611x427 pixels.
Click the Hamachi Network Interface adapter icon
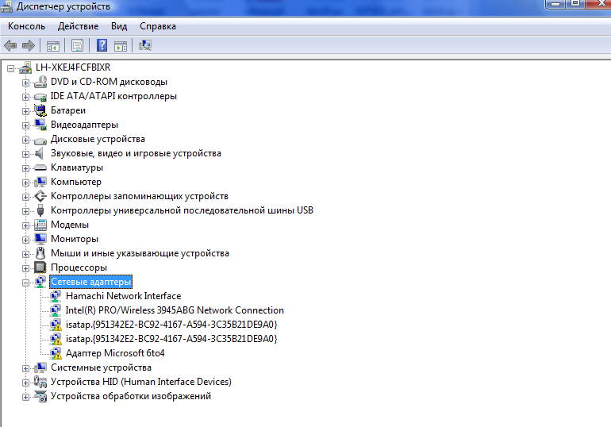(56, 297)
